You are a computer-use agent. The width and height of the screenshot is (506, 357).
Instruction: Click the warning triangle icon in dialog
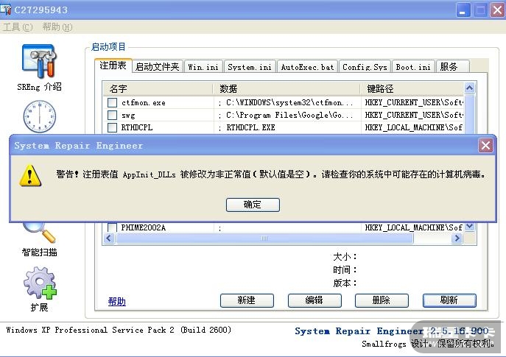tap(30, 176)
